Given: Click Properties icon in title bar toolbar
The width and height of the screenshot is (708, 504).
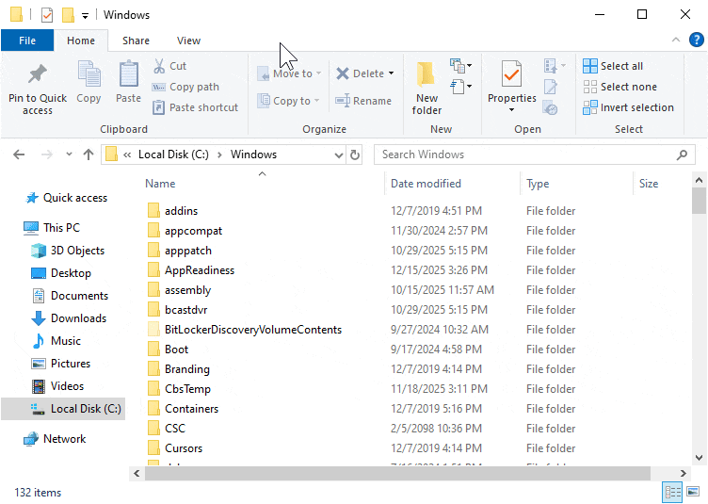Looking at the screenshot, I should (x=47, y=15).
